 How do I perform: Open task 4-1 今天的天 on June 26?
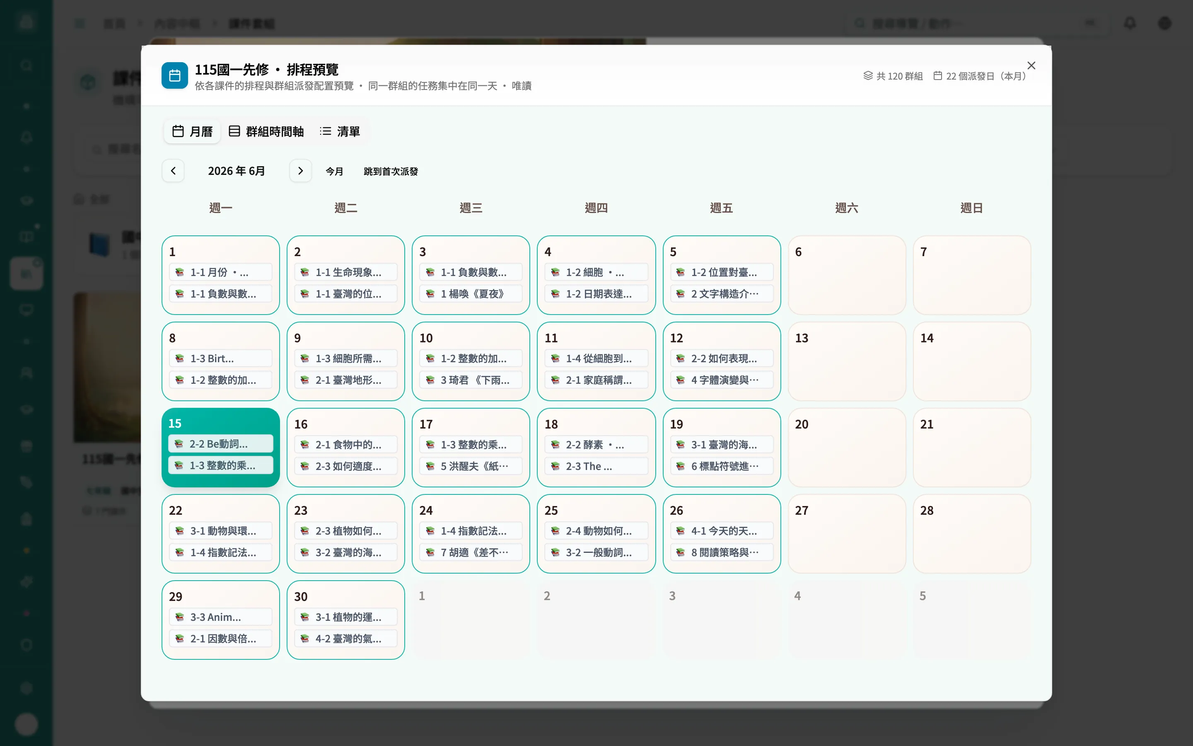click(722, 531)
